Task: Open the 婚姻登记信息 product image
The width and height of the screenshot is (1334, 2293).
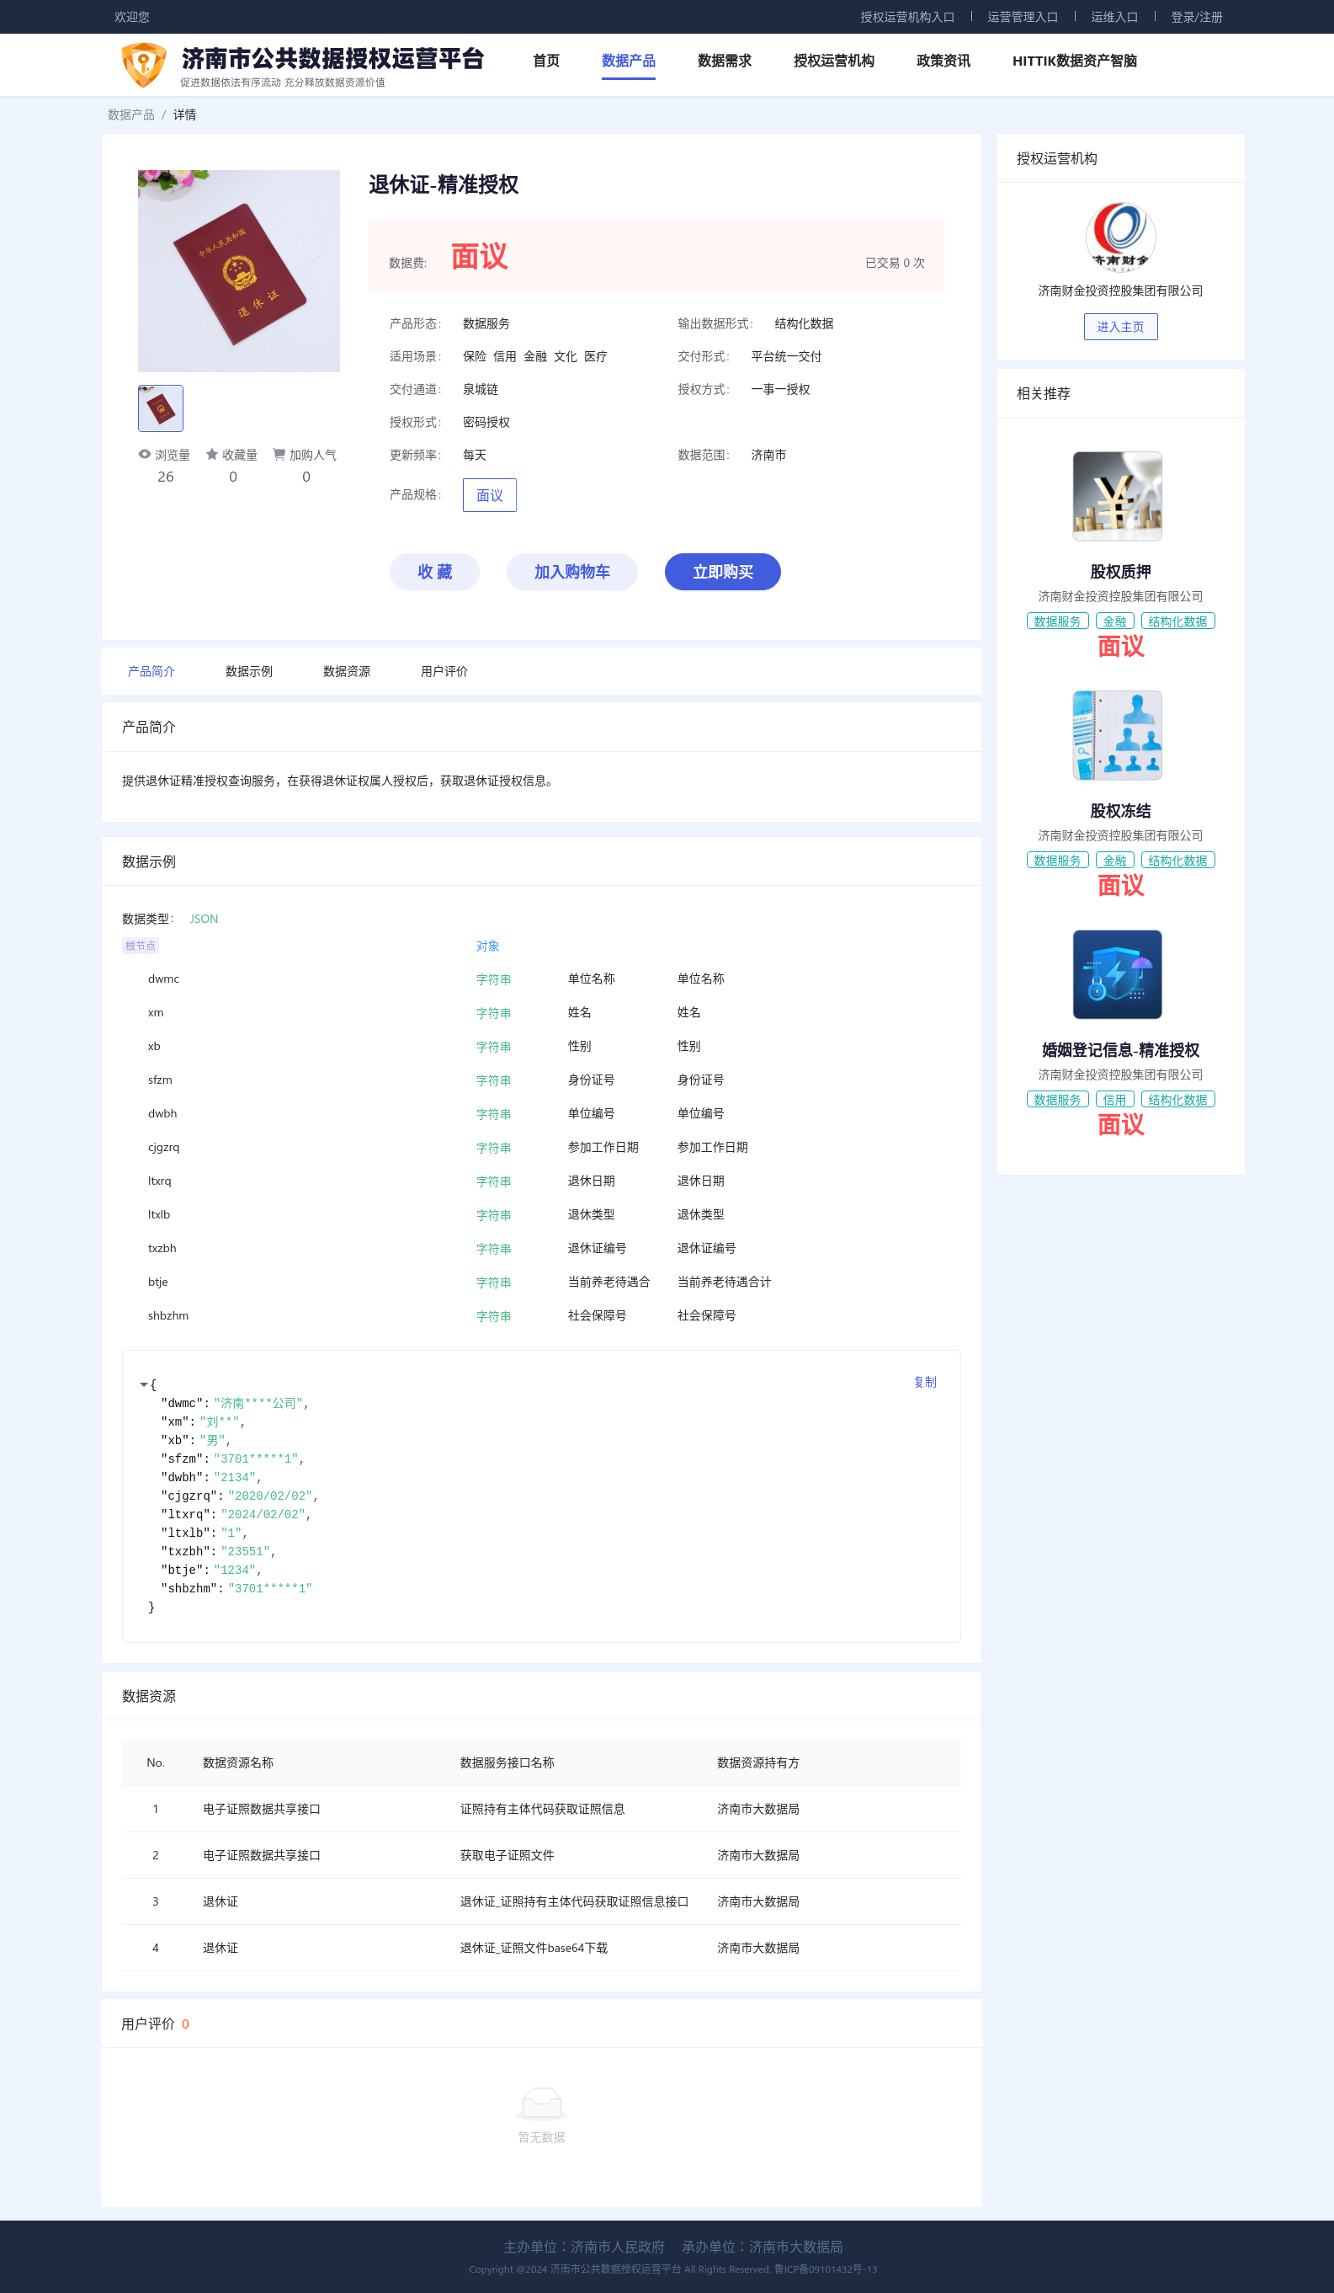Action: [1117, 974]
